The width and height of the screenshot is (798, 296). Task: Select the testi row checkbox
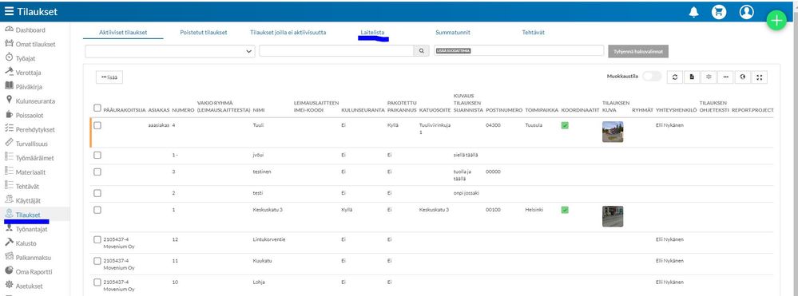point(97,193)
